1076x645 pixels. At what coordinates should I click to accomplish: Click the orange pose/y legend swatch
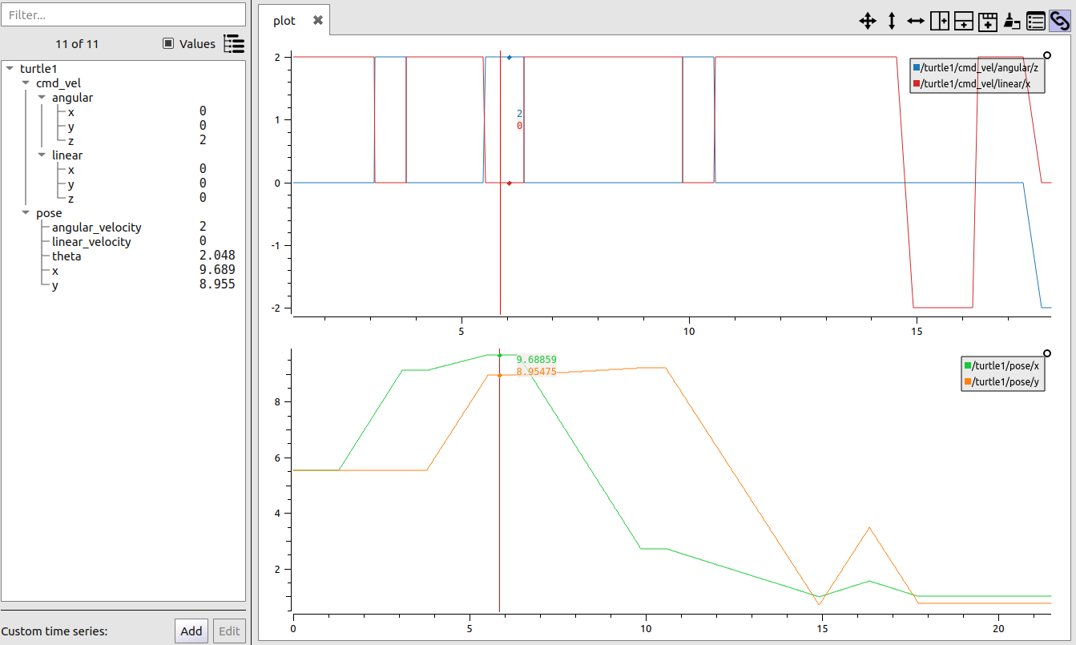tap(968, 381)
